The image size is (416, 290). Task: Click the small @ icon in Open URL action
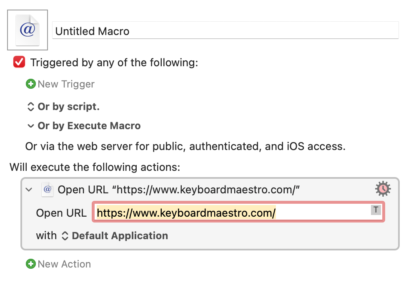(x=48, y=190)
